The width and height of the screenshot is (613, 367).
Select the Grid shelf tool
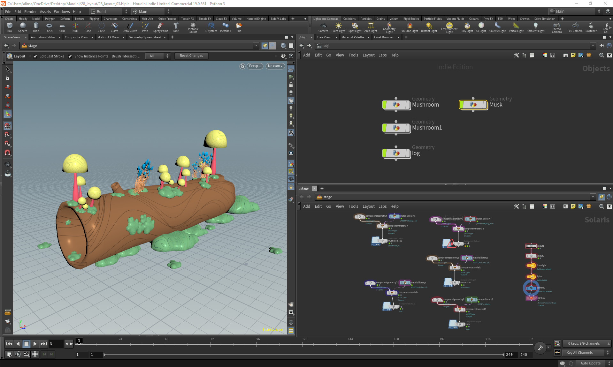pos(62,27)
